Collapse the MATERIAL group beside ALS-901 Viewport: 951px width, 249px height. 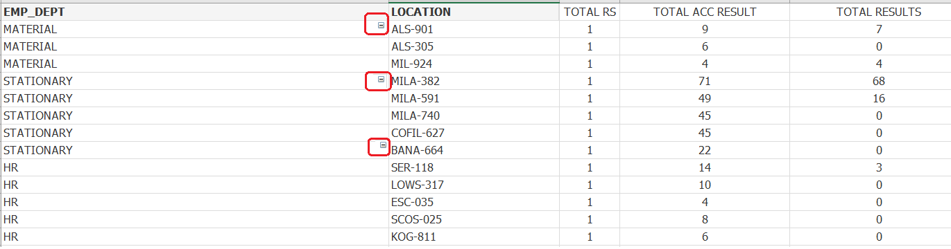(381, 25)
